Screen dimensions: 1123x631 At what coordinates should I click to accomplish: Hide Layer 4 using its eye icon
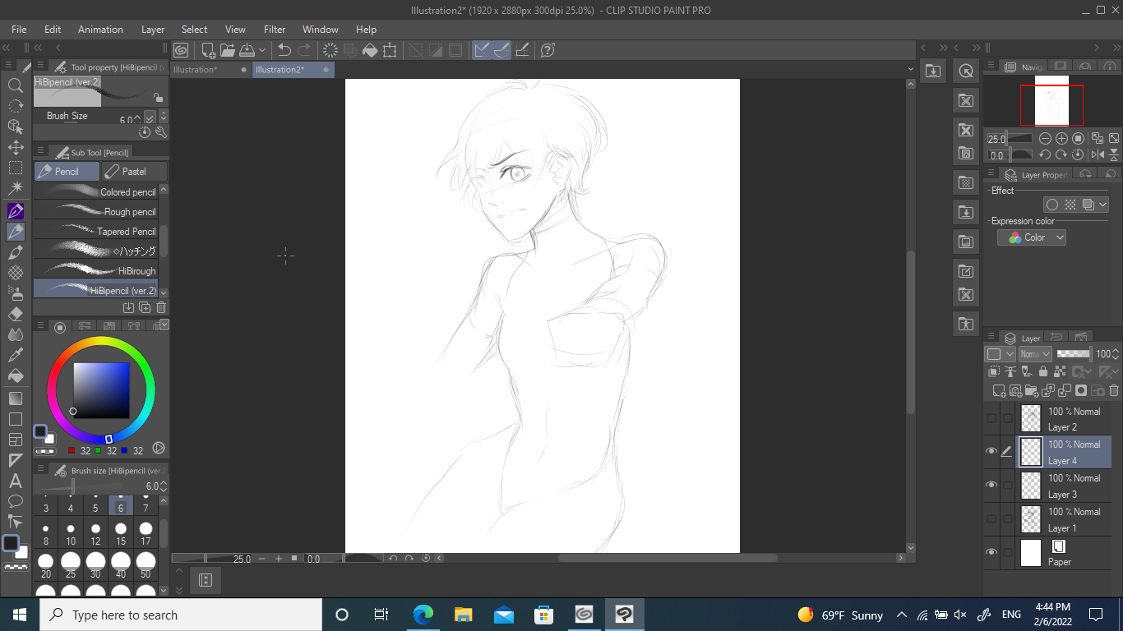(x=991, y=451)
